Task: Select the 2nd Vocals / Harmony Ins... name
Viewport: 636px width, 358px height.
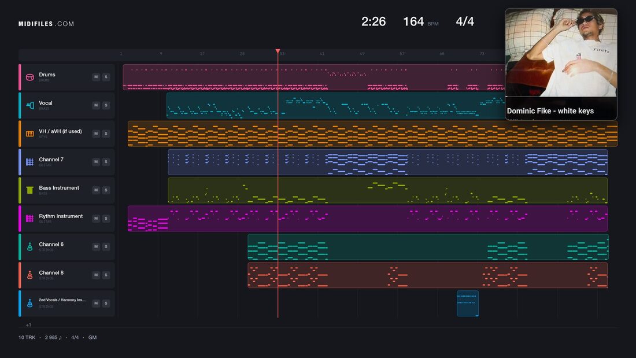Action: tap(62, 300)
